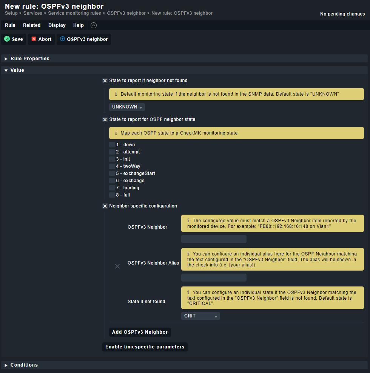Open the Related menu
This screenshot has height=373, width=370.
[32, 25]
